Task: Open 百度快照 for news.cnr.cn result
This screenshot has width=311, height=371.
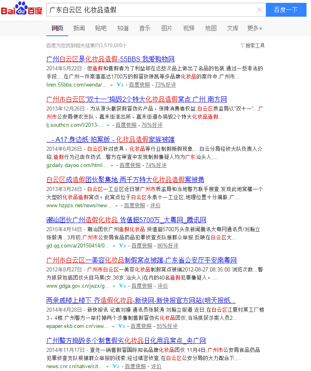Action: coord(135,366)
